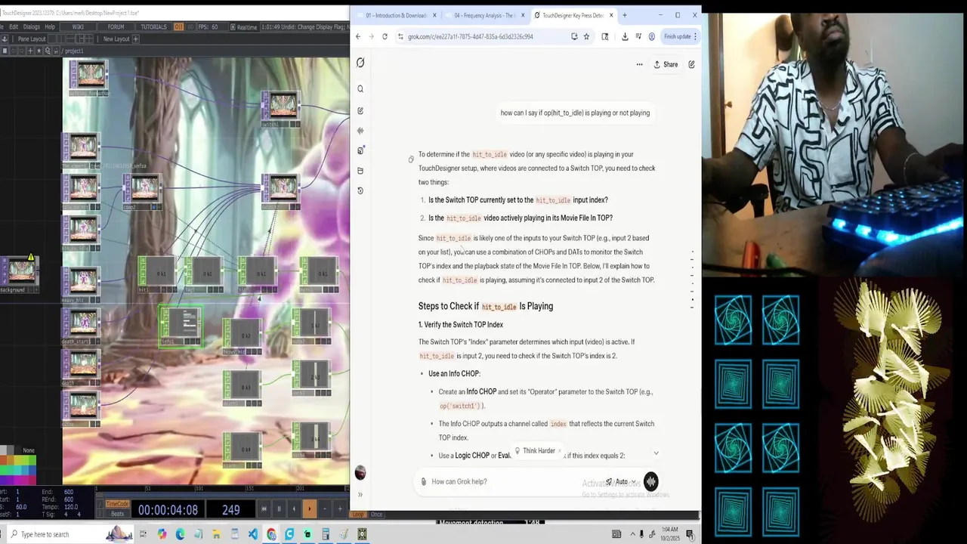Go back in the browser
The height and width of the screenshot is (544, 967).
click(x=358, y=36)
